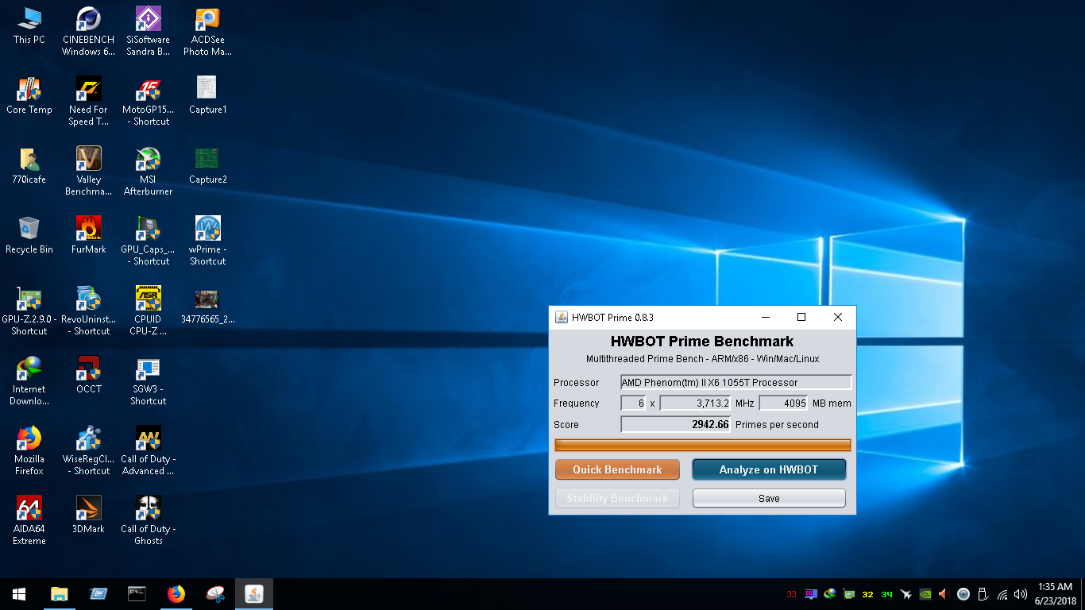Open Snipping Tool from the taskbar
The image size is (1085, 610).
coord(214,594)
